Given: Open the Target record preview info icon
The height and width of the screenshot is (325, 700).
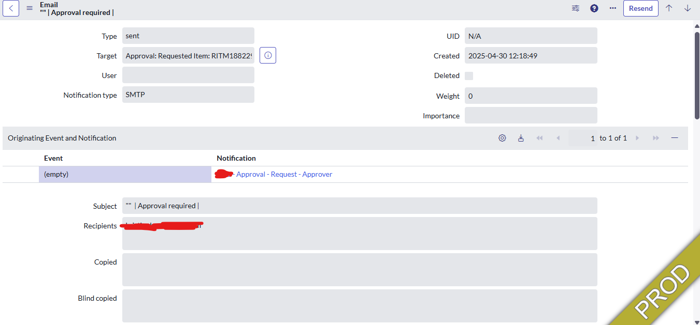Looking at the screenshot, I should pyautogui.click(x=267, y=55).
